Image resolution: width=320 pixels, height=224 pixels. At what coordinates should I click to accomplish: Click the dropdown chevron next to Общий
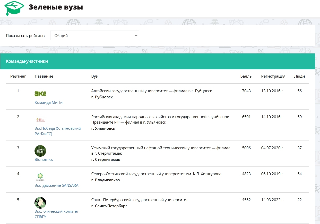(x=136, y=36)
